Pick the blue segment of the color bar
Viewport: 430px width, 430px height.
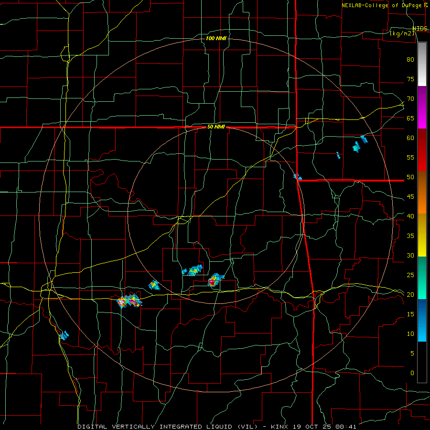point(422,320)
